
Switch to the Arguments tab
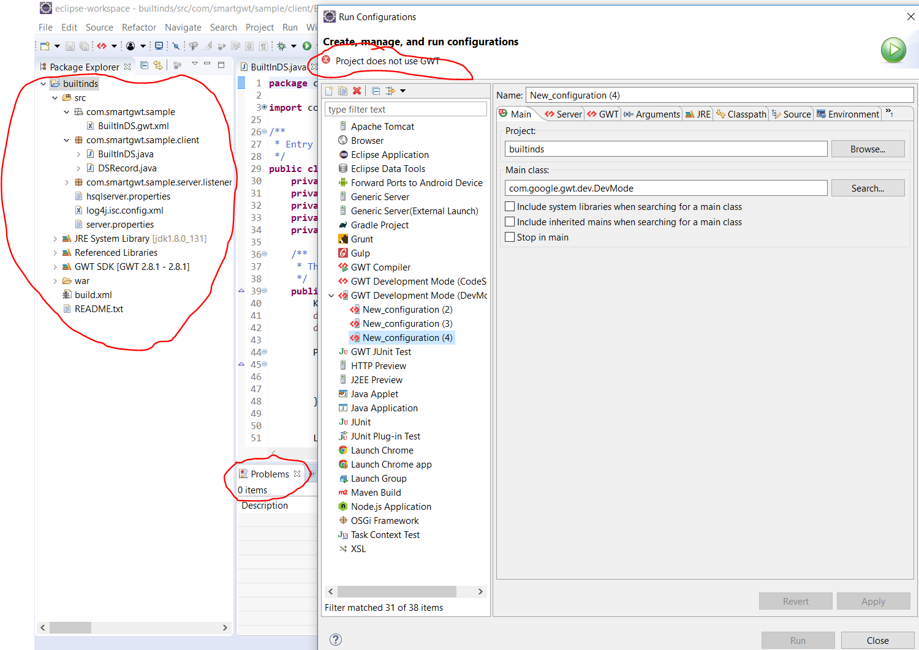click(652, 114)
